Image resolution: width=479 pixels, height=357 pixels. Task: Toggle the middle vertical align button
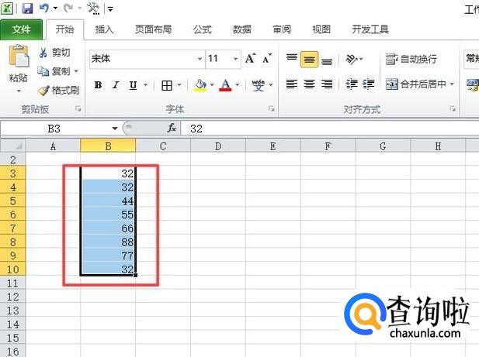[x=309, y=59]
